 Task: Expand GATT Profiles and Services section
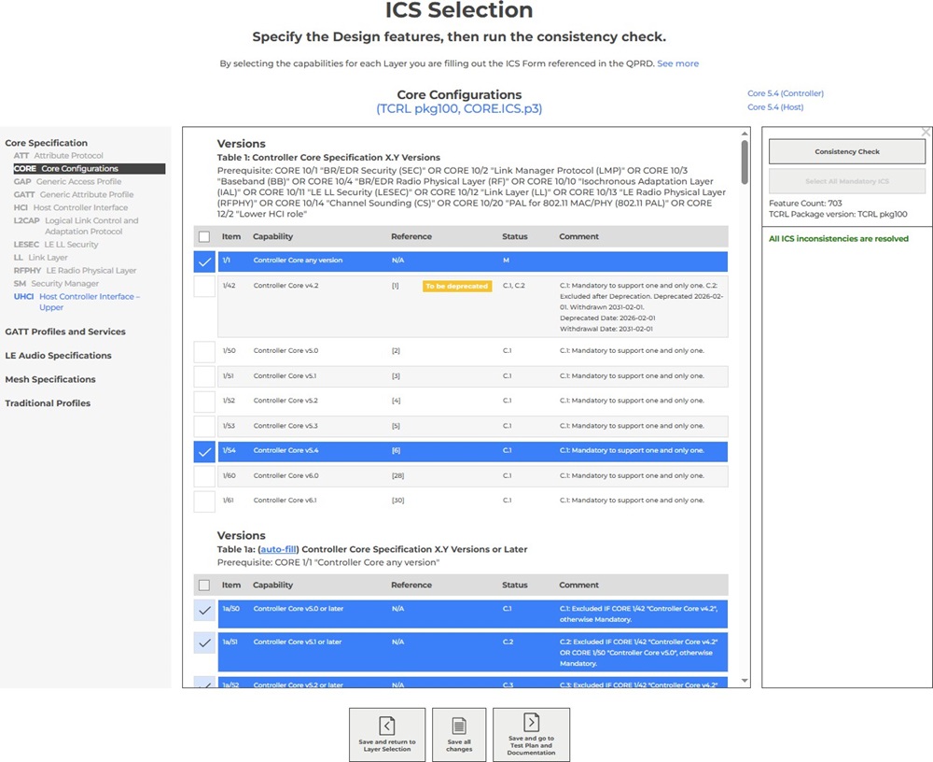point(65,332)
